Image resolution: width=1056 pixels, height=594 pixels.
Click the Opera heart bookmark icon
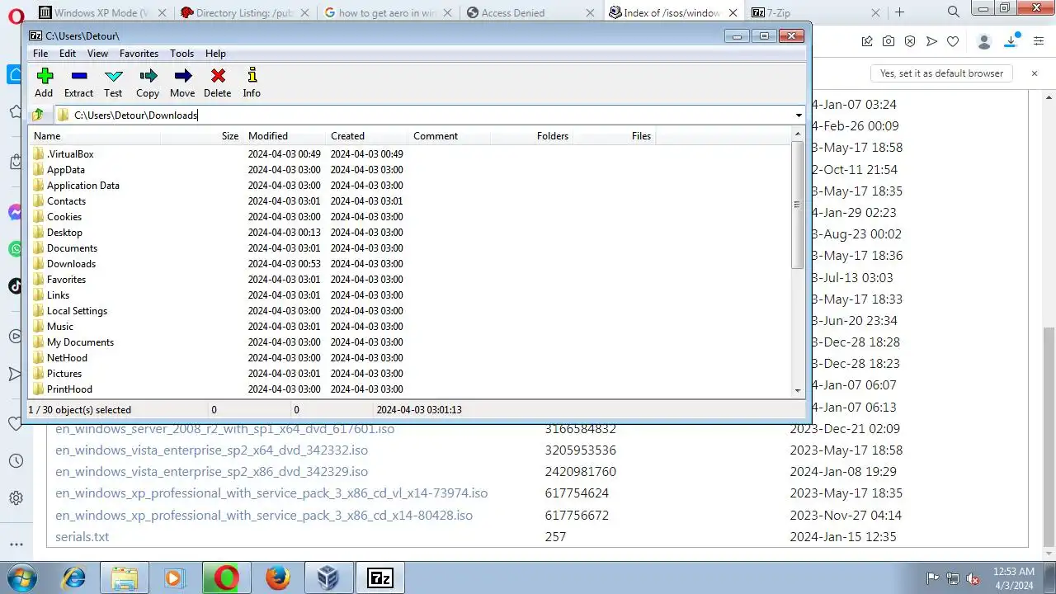[953, 41]
